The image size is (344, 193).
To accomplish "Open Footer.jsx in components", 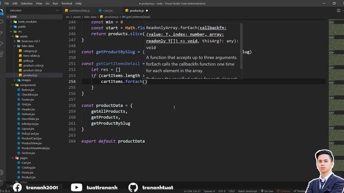I will point(27,100).
